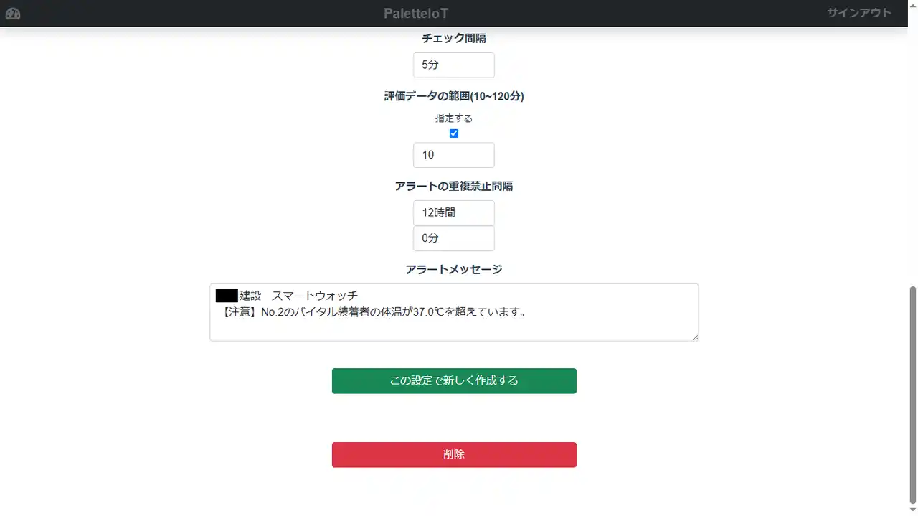Screen dimensions: 918x516
Task: Click the textarea resize handle corner
Action: tap(694, 337)
